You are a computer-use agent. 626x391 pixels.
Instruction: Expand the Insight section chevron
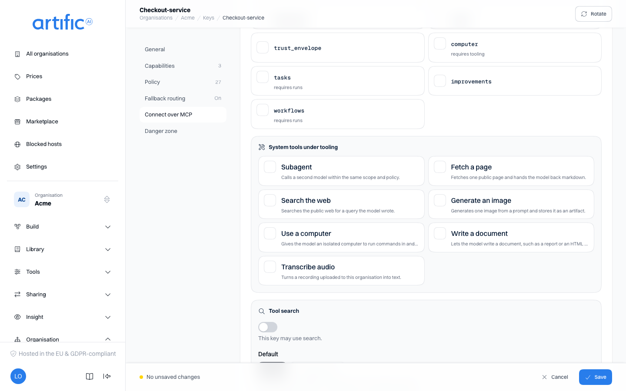(108, 317)
